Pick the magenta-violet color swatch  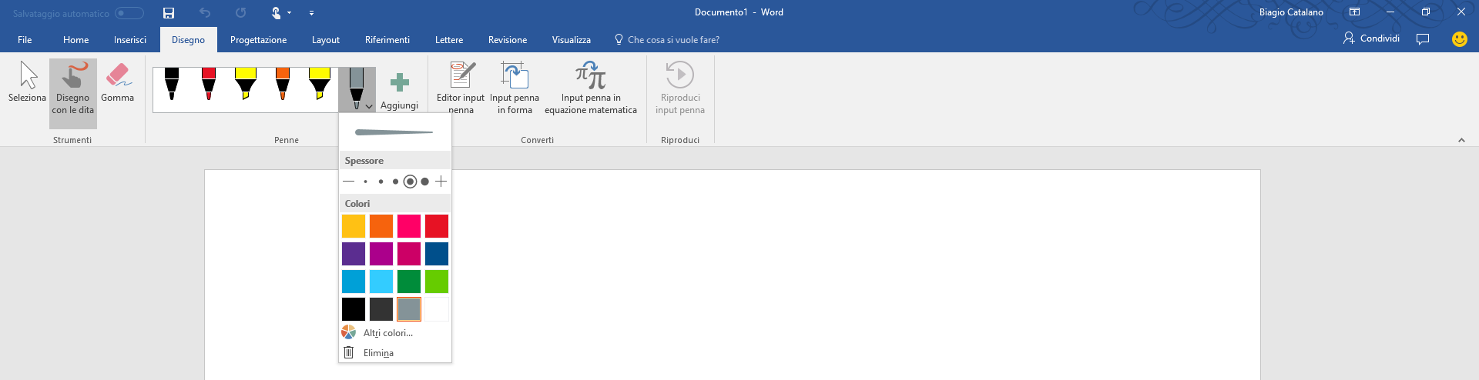[381, 254]
